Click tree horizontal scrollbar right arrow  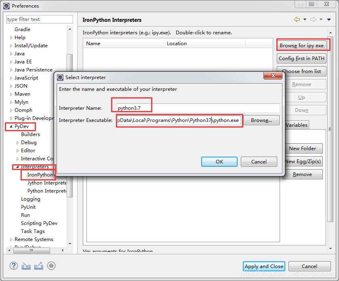63,251
